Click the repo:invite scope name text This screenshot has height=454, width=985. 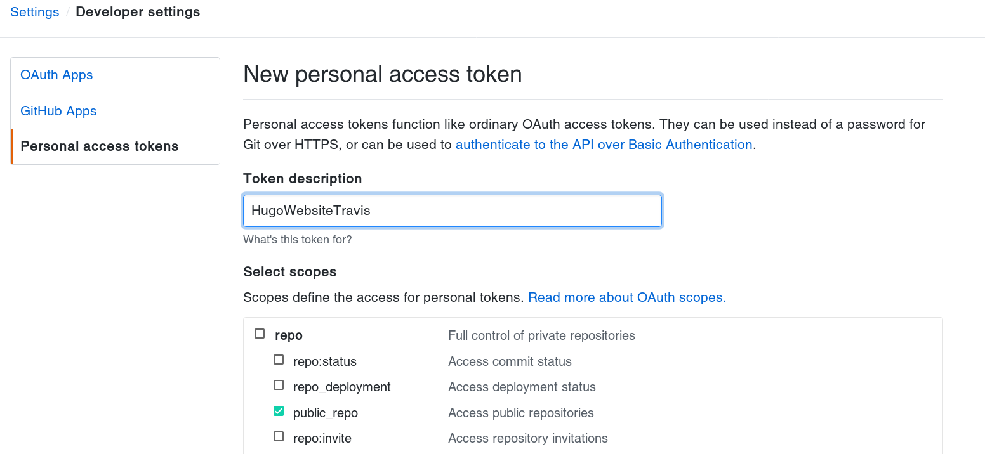[x=322, y=438]
